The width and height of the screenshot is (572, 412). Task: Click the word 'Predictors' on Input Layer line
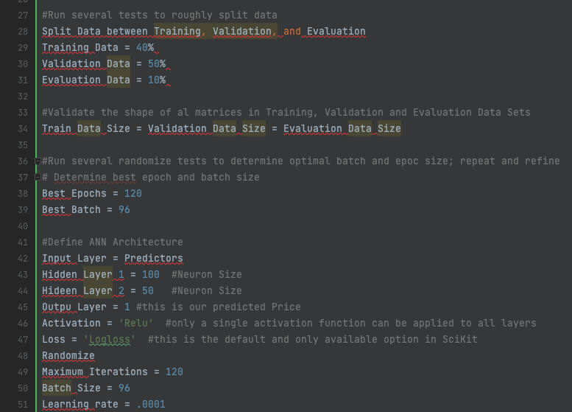(x=153, y=258)
